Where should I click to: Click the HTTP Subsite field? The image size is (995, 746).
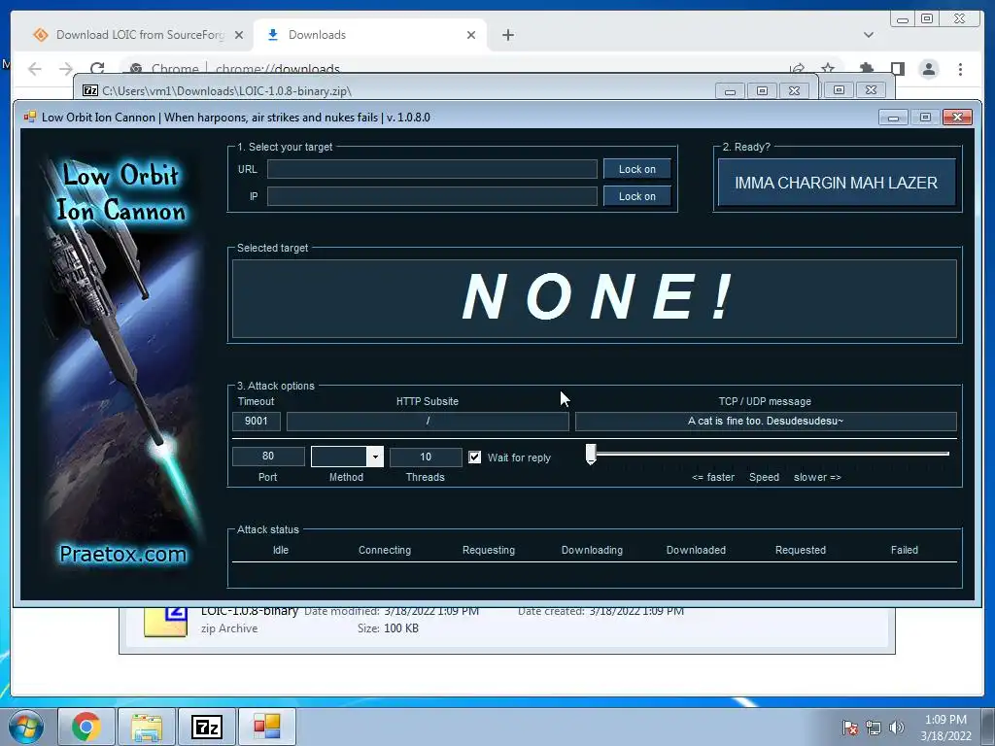(428, 422)
